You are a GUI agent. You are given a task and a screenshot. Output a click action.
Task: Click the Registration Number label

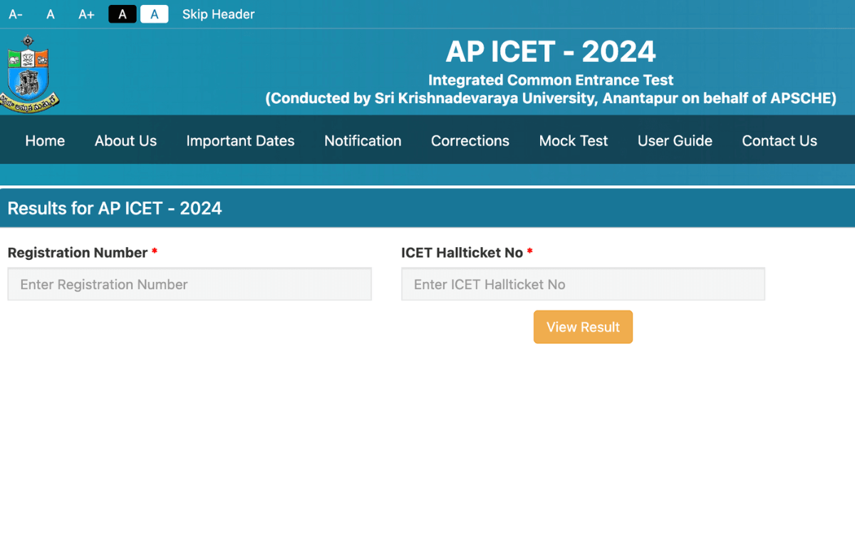pos(78,253)
